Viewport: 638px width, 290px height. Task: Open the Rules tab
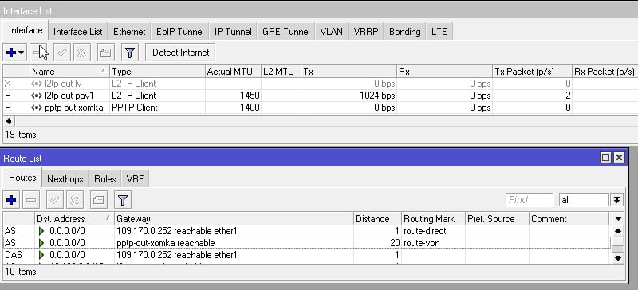(105, 179)
